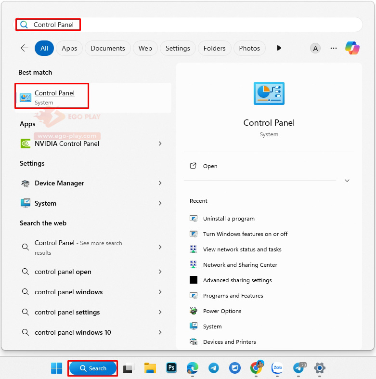Open Turn Windows features on or off
The height and width of the screenshot is (379, 376).
coord(245,234)
